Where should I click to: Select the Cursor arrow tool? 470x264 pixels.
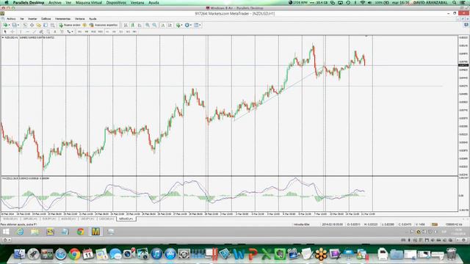pos(5,32)
